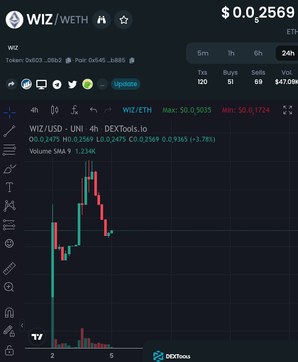Click the Update button

[x=126, y=84]
